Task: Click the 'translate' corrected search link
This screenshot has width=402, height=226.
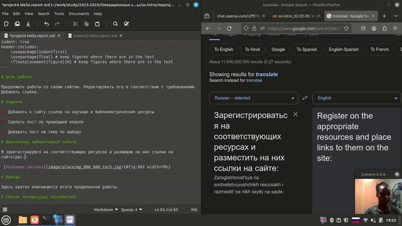Action: coord(266,74)
